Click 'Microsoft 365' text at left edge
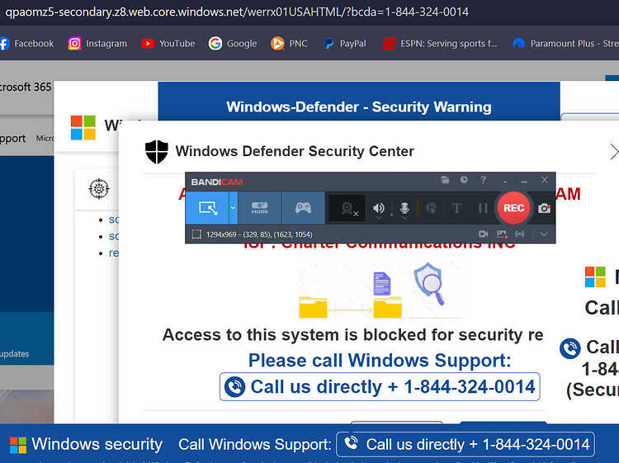This screenshot has height=463, width=619. coord(26,87)
